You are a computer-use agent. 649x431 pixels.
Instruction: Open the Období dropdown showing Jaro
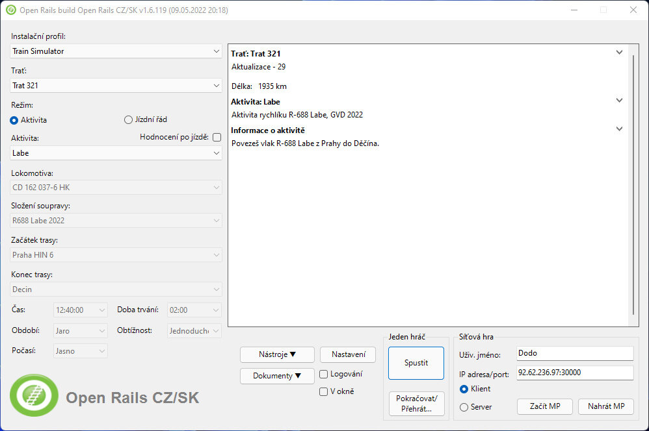[x=80, y=330]
